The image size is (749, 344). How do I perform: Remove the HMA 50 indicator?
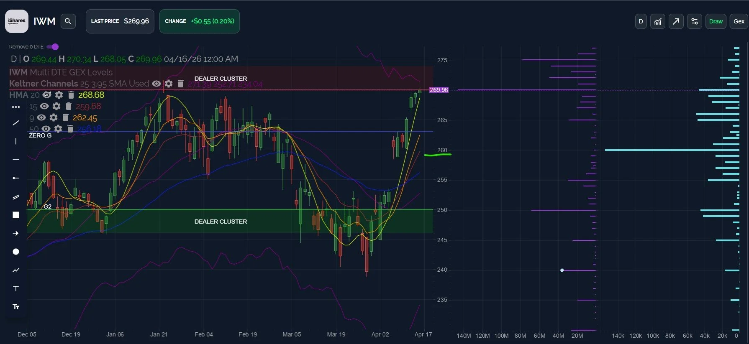tap(70, 129)
